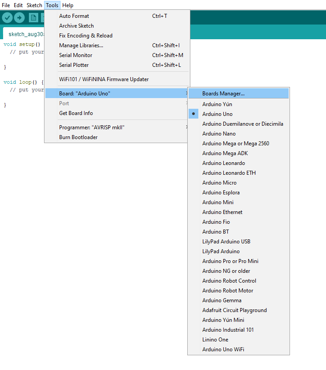326x370 pixels.
Task: Select the Arduino Robot Control board
Action: (239, 281)
